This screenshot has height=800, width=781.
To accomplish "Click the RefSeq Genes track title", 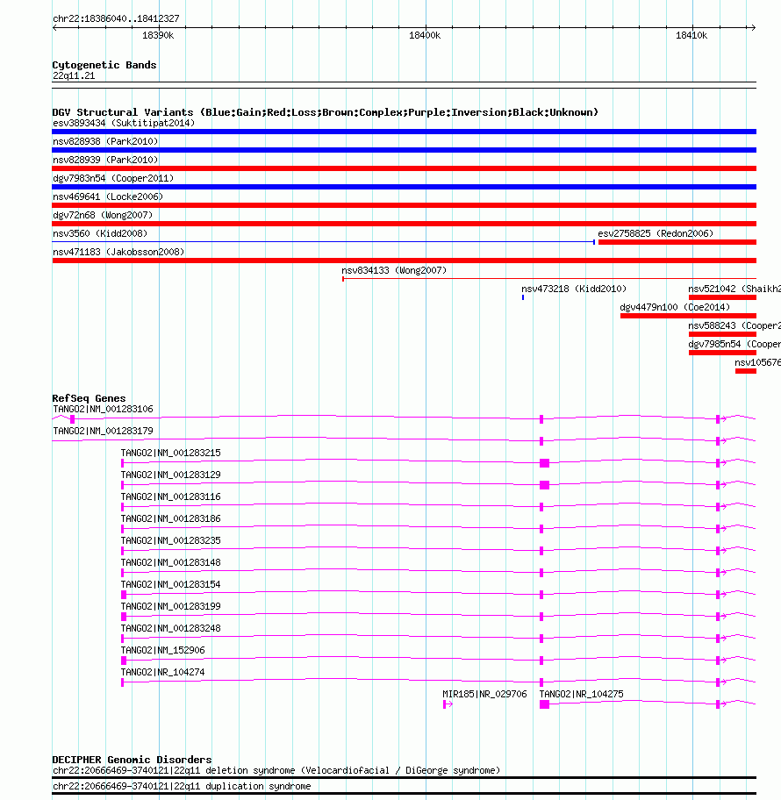I will (x=89, y=398).
